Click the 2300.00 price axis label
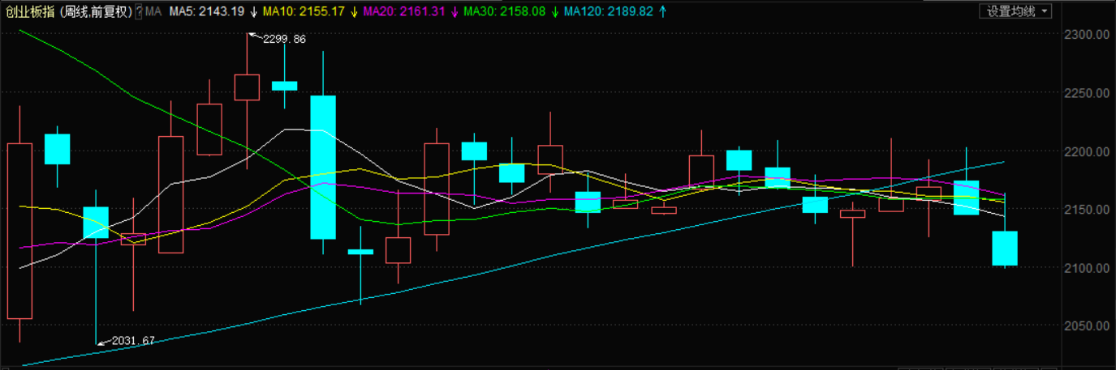Screen dimensions: 1116x370 [1084, 35]
